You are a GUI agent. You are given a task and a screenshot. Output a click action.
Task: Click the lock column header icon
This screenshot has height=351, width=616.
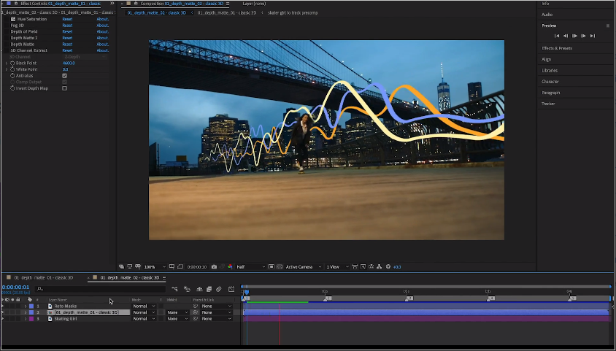(x=18, y=300)
